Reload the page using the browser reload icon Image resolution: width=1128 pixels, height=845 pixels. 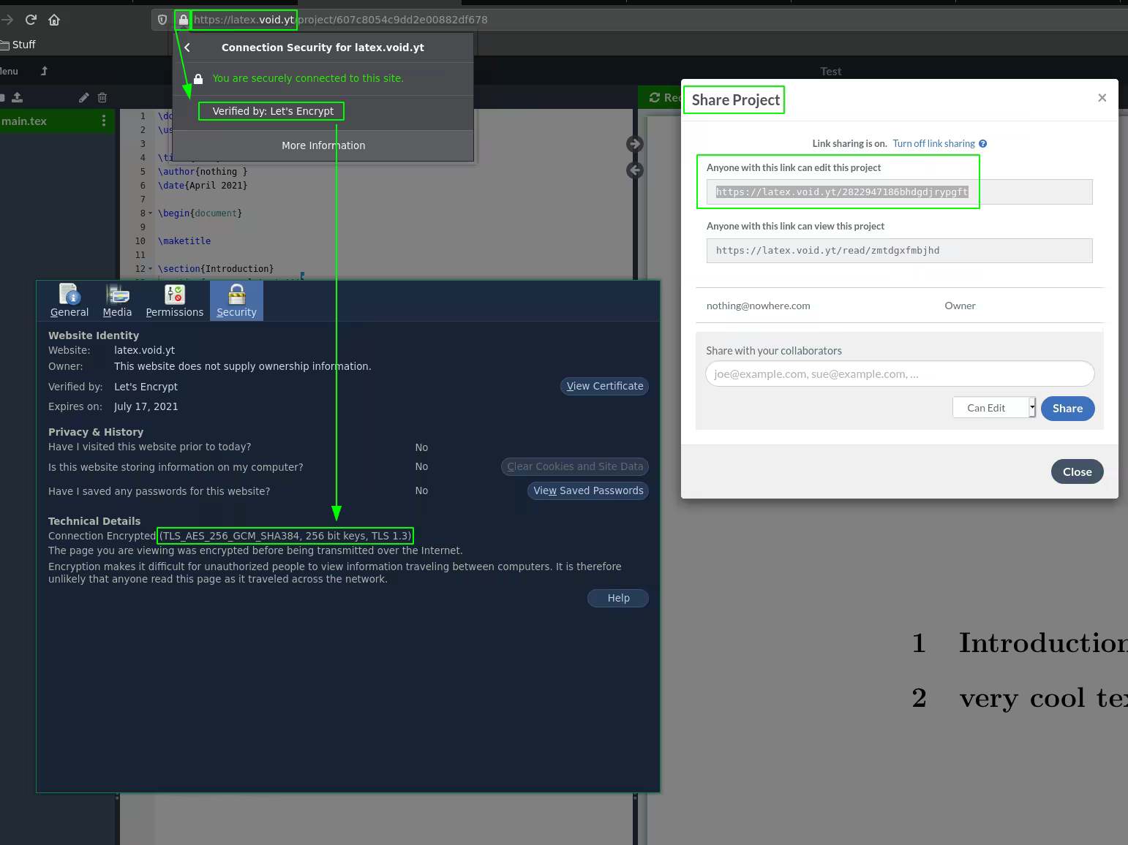pos(31,20)
